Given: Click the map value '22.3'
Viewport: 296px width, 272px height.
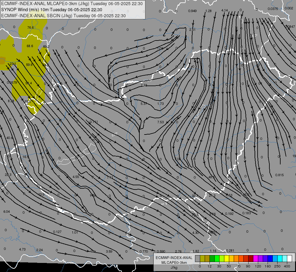Looking at the screenshot, I should pos(8,175).
